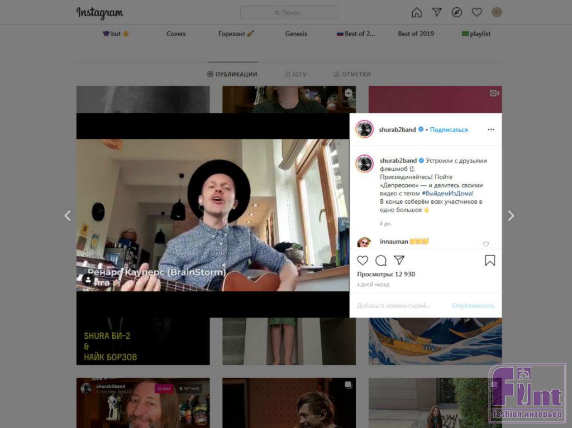Open activity heart icon in header
Screen dimensions: 572x428
(476, 12)
